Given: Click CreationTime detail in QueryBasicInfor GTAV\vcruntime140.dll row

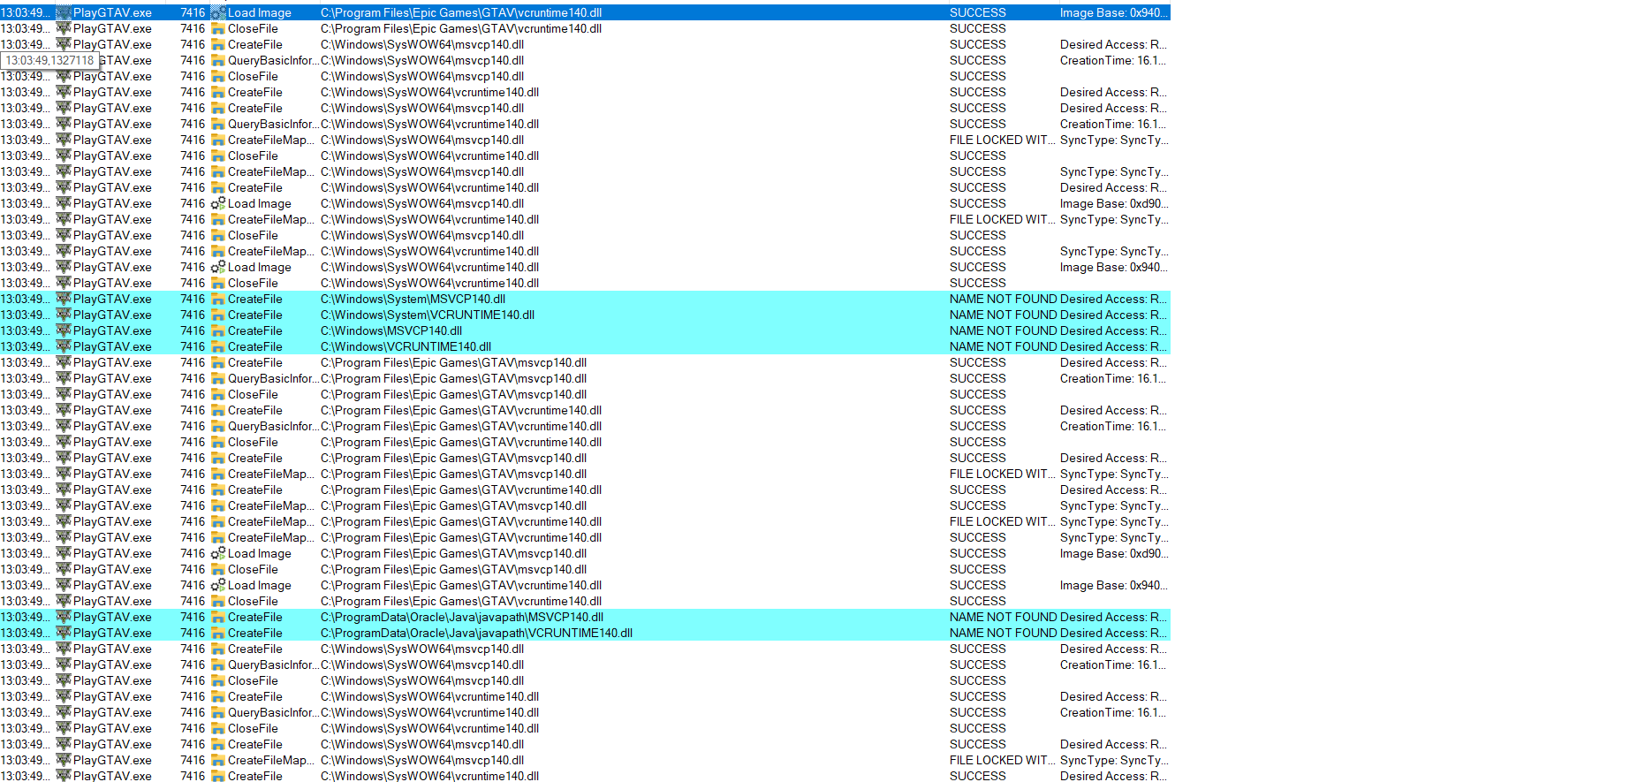Looking at the screenshot, I should [x=1113, y=427].
